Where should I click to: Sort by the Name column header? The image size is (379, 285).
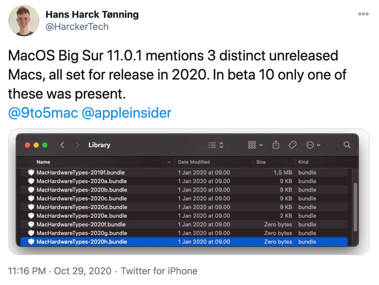[43, 162]
